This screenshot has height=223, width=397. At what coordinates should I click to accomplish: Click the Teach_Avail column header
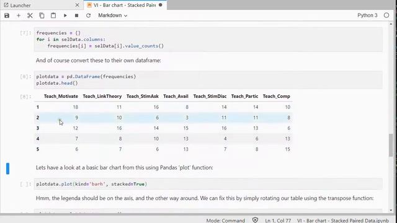pos(176,97)
